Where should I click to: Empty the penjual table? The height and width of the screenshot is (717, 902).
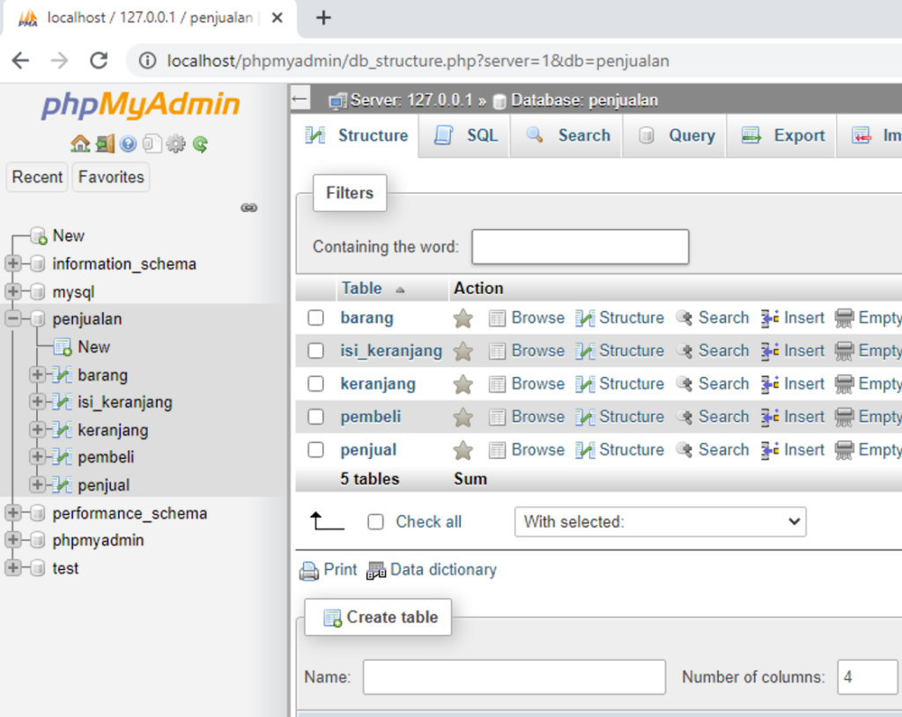pyautogui.click(x=869, y=449)
